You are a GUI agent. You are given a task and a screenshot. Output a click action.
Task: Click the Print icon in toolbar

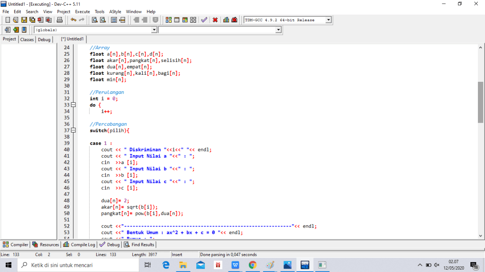60,20
